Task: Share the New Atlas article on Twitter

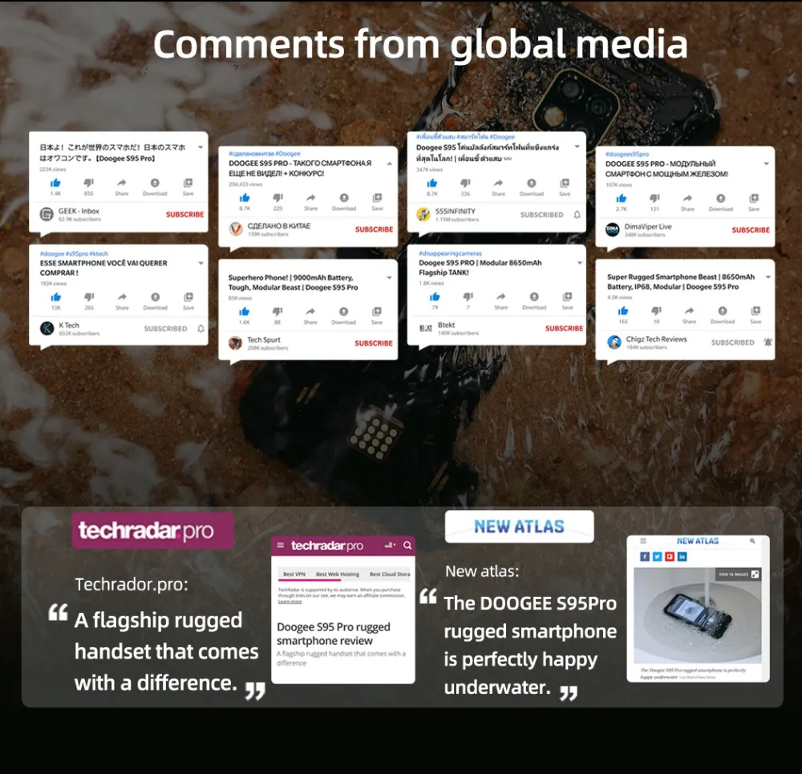Action: (x=658, y=557)
